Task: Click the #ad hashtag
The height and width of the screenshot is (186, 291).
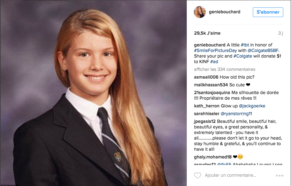Action: [214, 62]
